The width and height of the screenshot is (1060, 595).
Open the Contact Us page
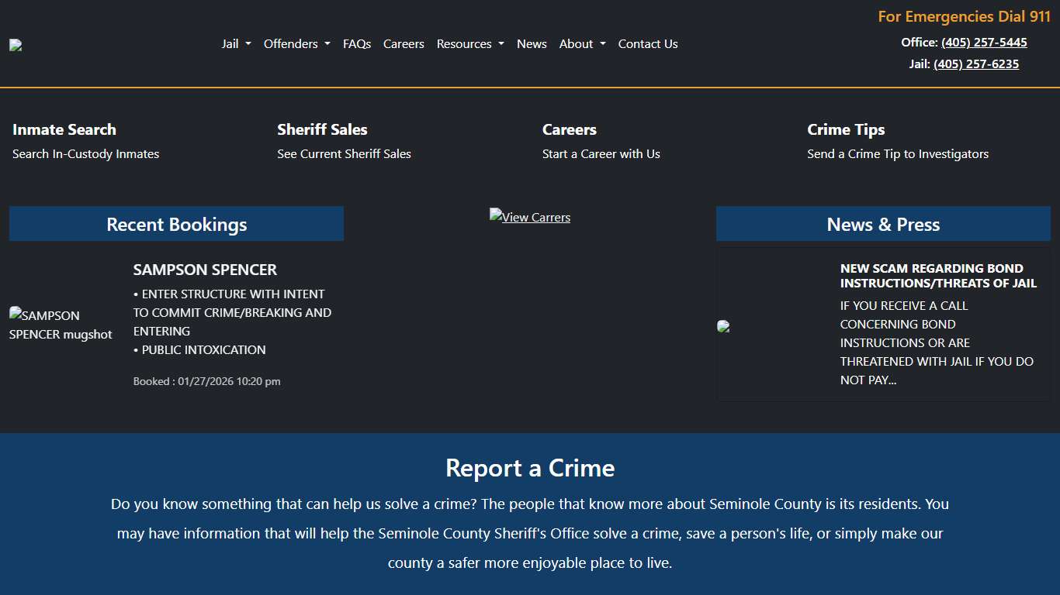point(648,44)
